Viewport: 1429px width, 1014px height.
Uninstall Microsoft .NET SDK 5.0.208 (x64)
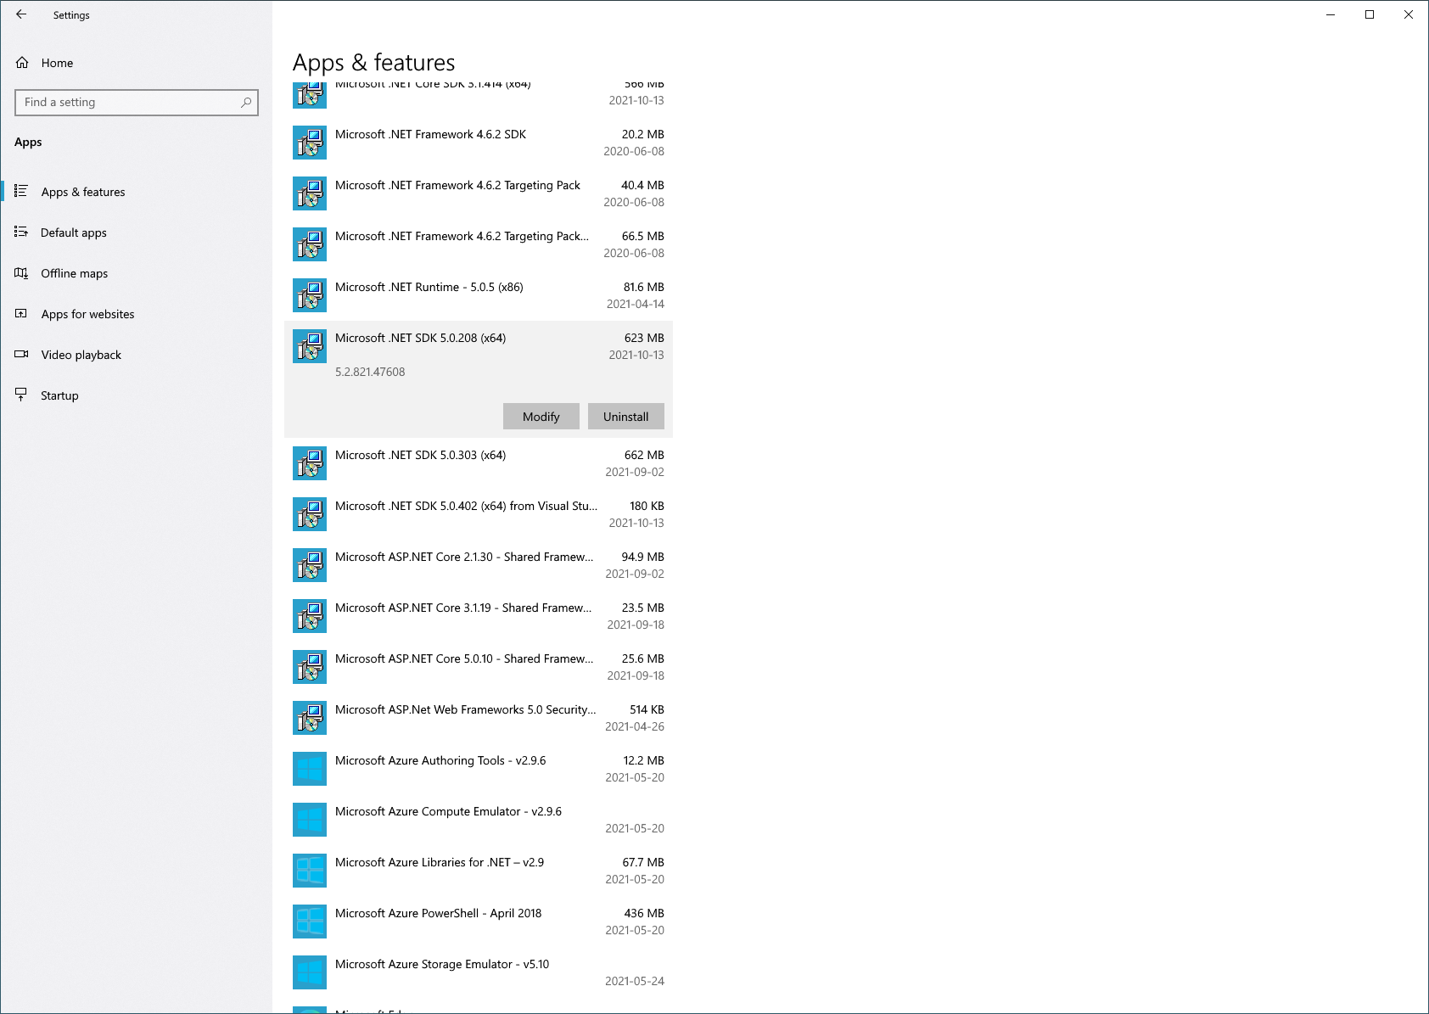coord(626,417)
